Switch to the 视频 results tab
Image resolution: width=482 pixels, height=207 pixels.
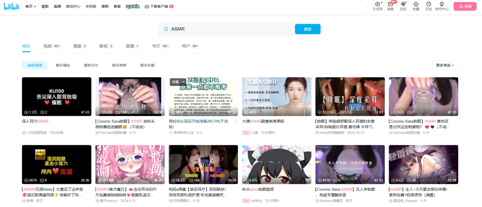point(47,46)
